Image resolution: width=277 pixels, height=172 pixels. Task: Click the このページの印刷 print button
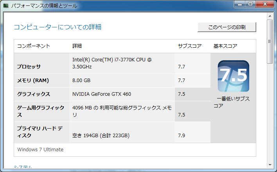(x=227, y=27)
